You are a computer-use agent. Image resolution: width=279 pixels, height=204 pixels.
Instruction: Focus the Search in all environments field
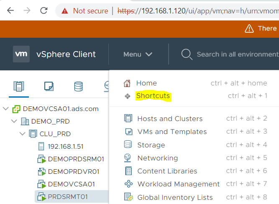pyautogui.click(x=238, y=54)
